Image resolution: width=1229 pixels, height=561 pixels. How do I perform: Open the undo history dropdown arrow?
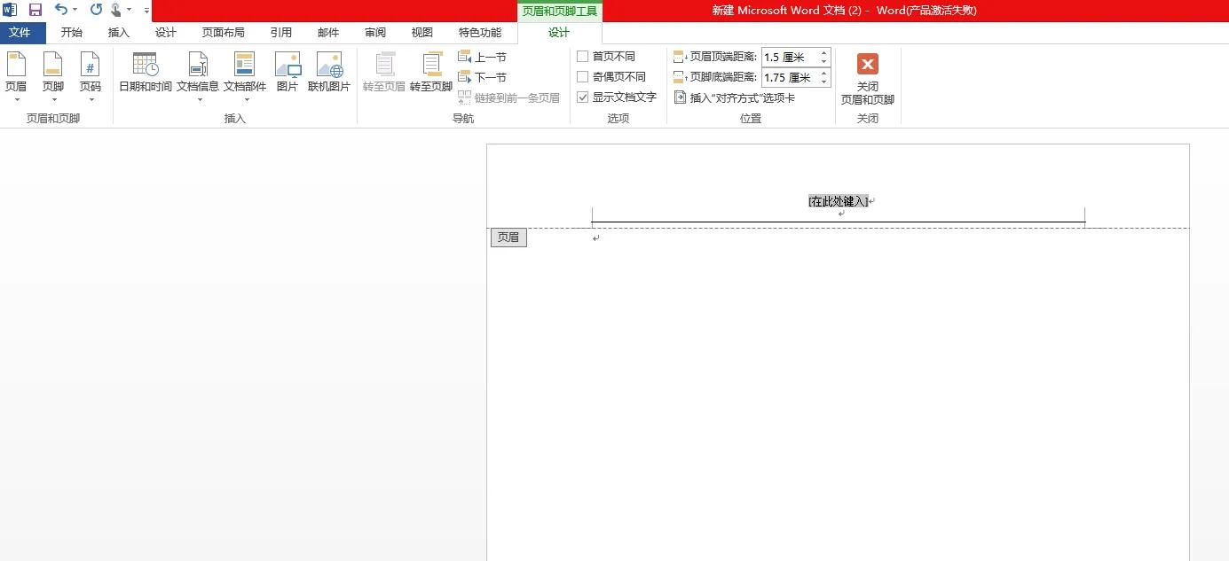(x=75, y=10)
